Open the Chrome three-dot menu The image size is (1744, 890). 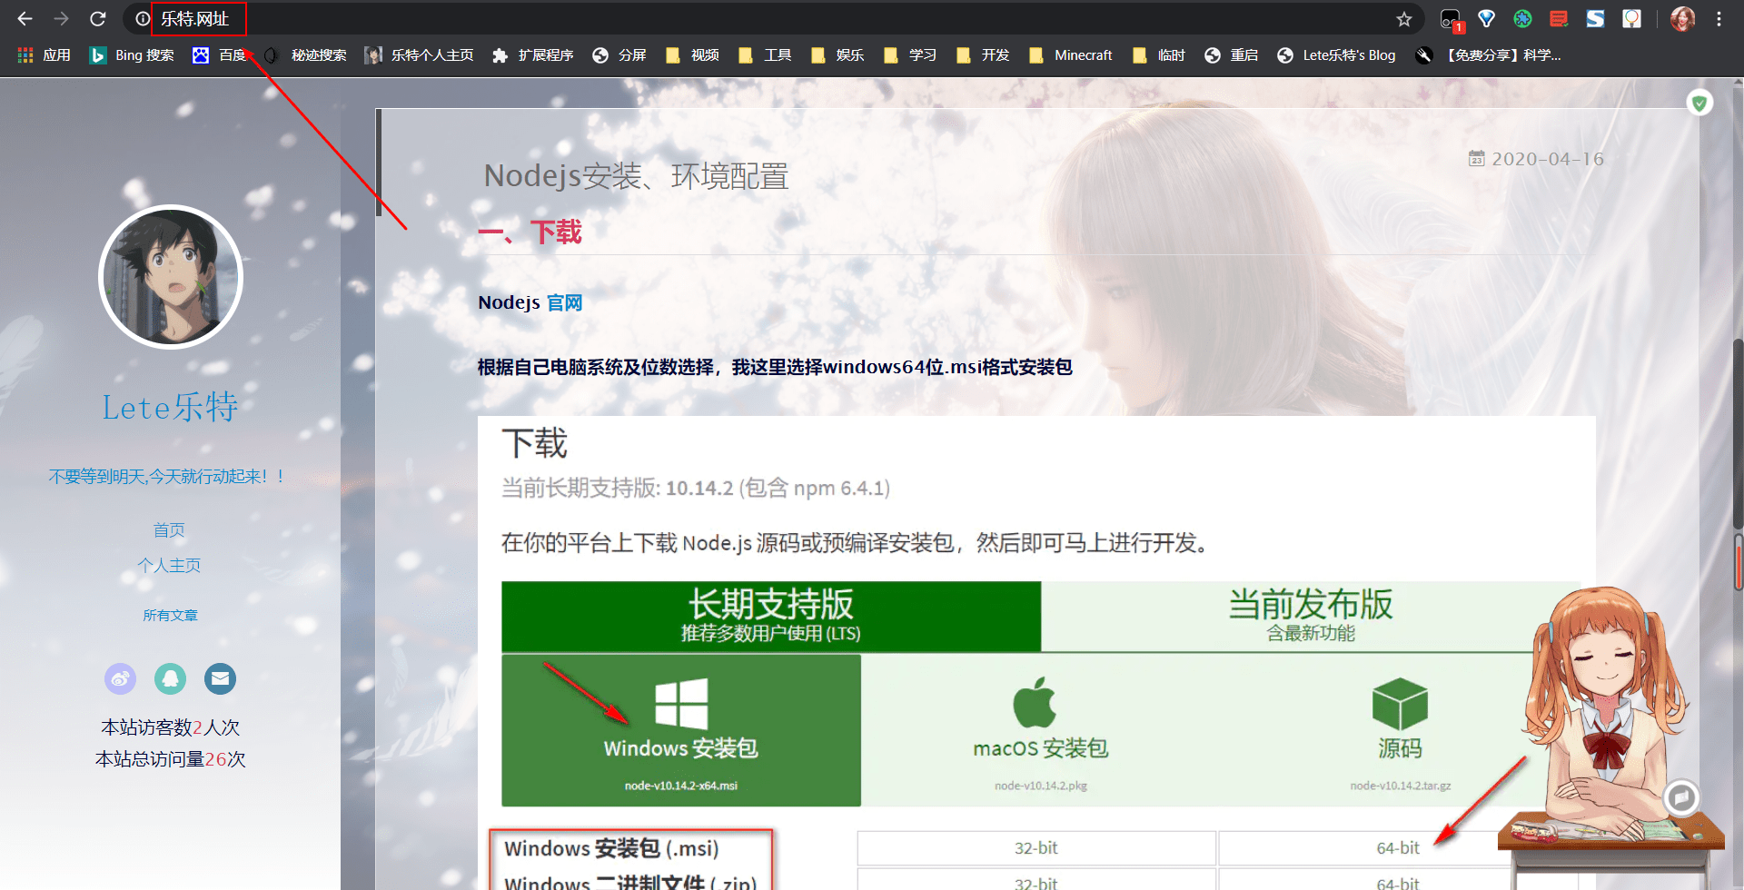click(x=1719, y=19)
